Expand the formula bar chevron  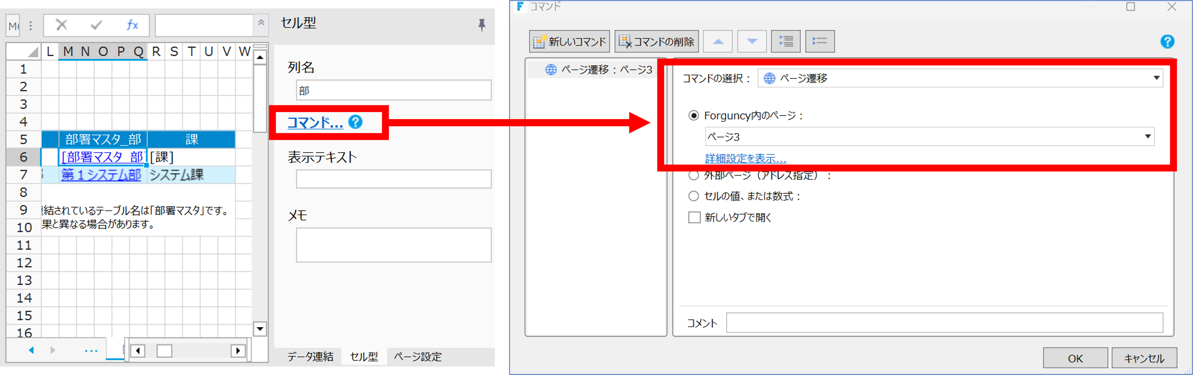click(261, 22)
